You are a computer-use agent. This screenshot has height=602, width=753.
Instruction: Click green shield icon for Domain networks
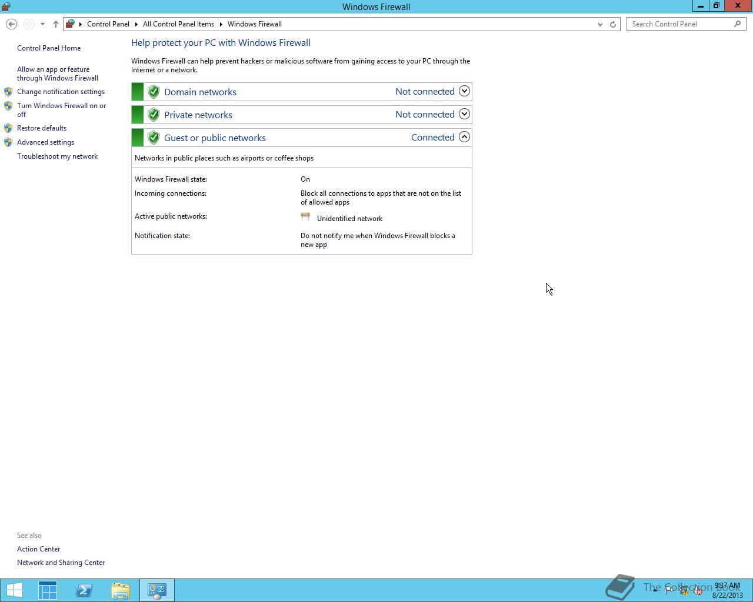(x=154, y=92)
